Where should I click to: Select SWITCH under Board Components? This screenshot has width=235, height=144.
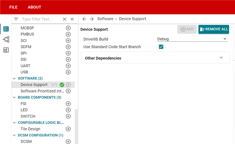coord(28,116)
